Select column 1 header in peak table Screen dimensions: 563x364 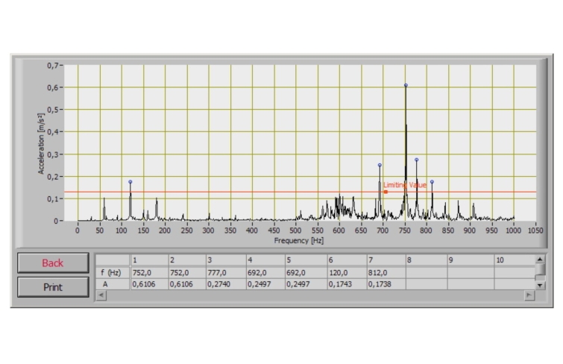pyautogui.click(x=148, y=260)
